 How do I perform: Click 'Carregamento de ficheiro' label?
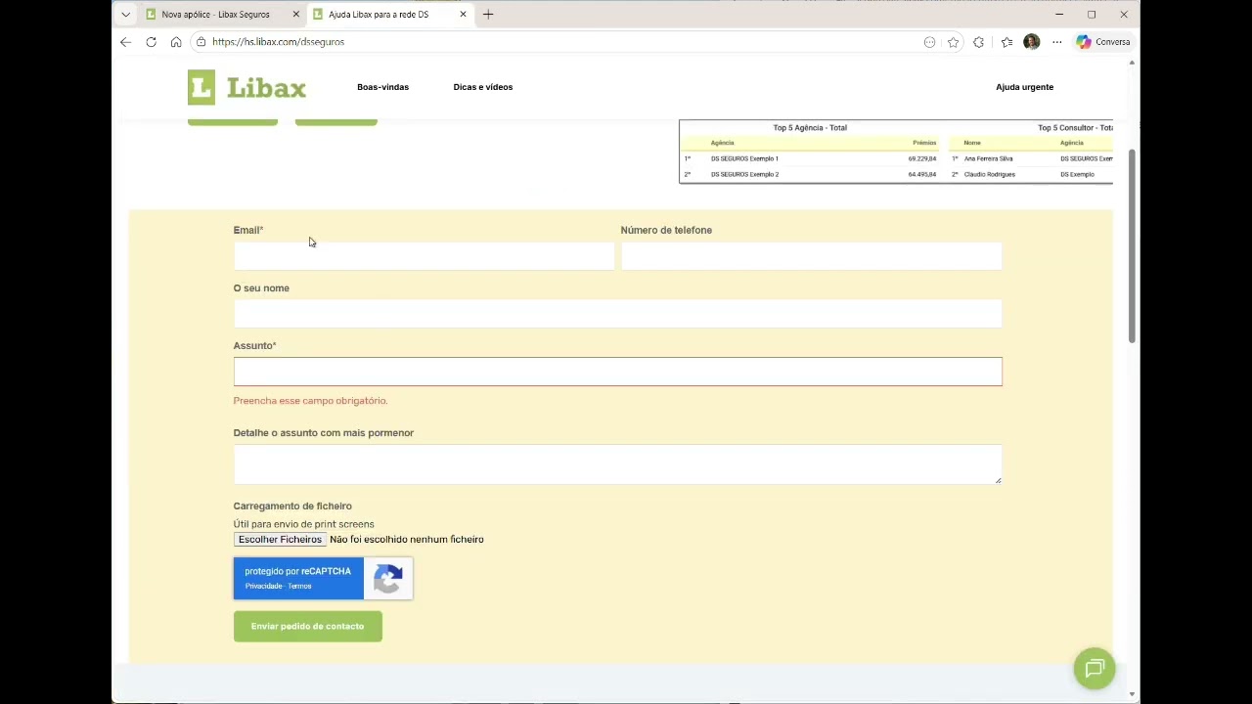(292, 506)
